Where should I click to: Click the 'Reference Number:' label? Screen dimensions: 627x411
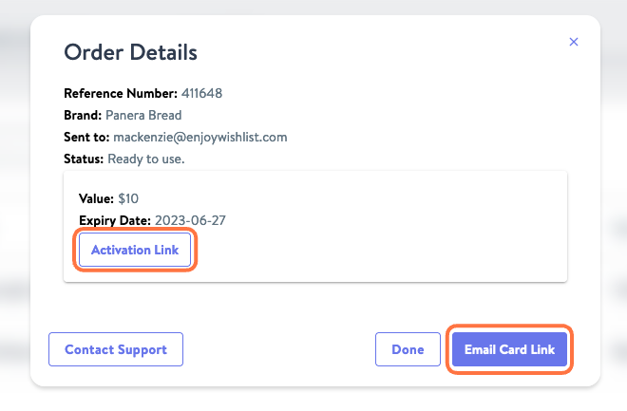coord(121,93)
